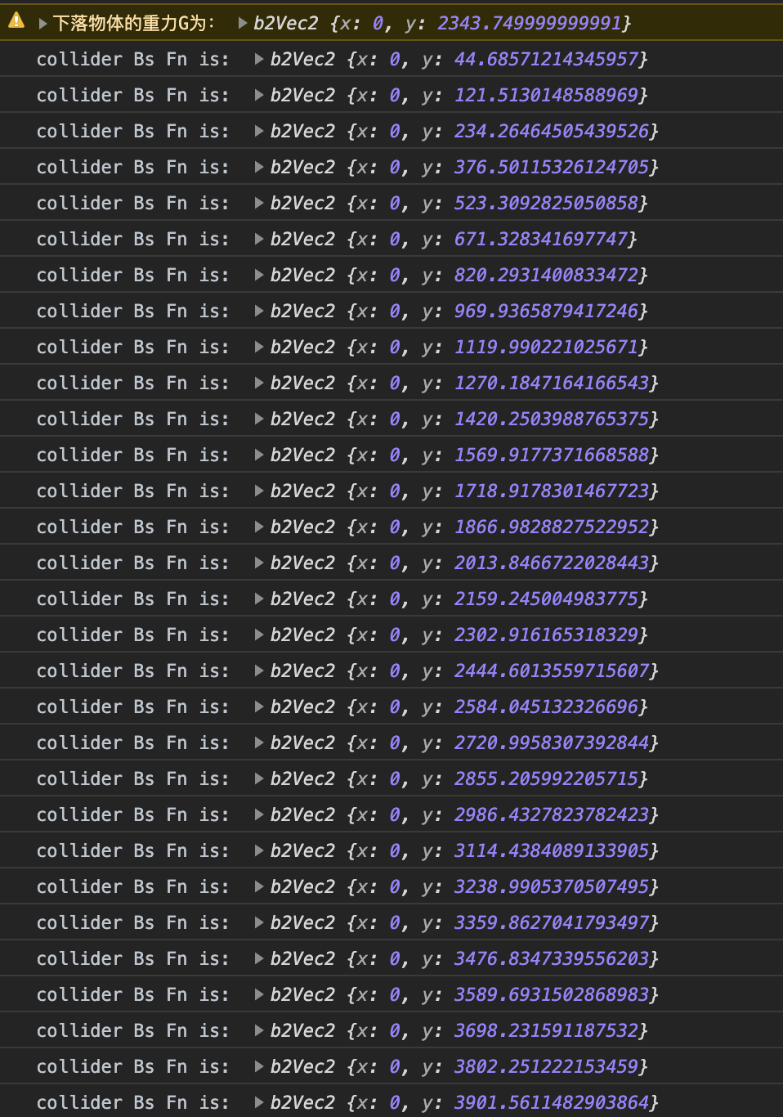Expand object with y value 3476.8347339556203
This screenshot has height=1117, width=783.
[259, 958]
